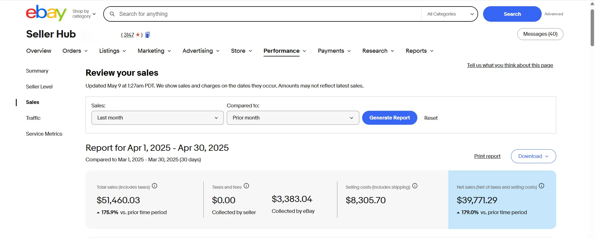Click the 179.0% change figure
The width and height of the screenshot is (595, 238).
pos(470,212)
